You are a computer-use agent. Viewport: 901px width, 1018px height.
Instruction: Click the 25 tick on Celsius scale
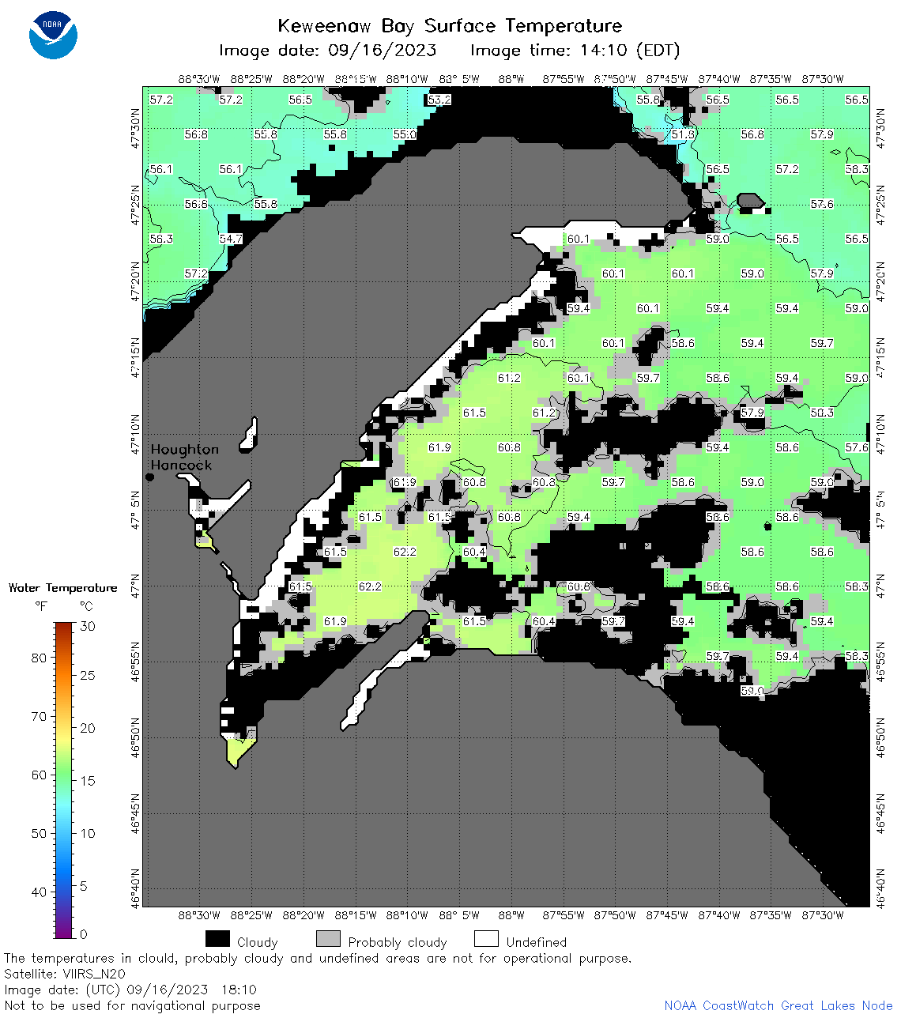pos(88,675)
